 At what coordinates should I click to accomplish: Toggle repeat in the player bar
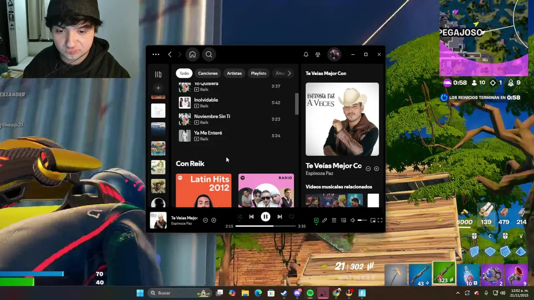click(x=292, y=217)
